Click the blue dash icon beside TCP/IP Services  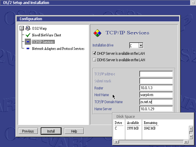(x=28, y=42)
